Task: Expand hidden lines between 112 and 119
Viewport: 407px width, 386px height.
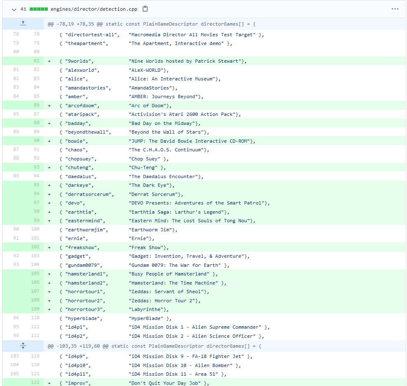Action: (23, 346)
